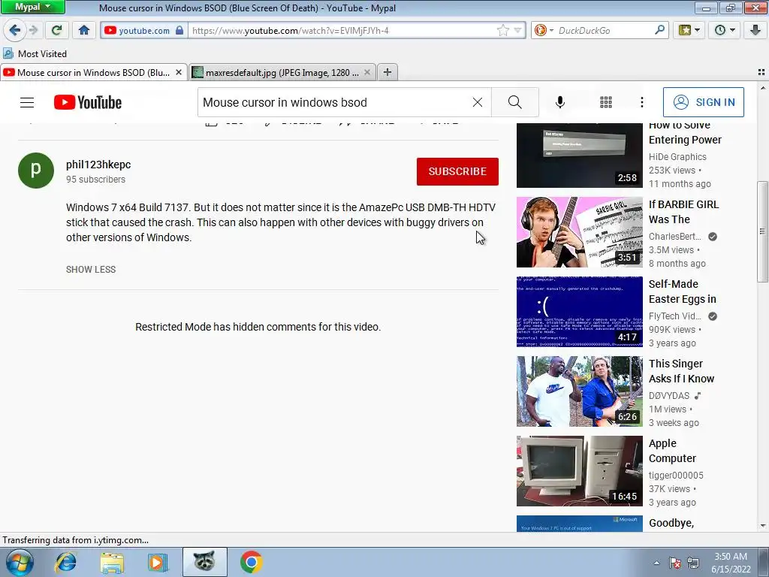The width and height of the screenshot is (769, 577).
Task: Open the This Singer Asks If I Know title
Action: 681,371
